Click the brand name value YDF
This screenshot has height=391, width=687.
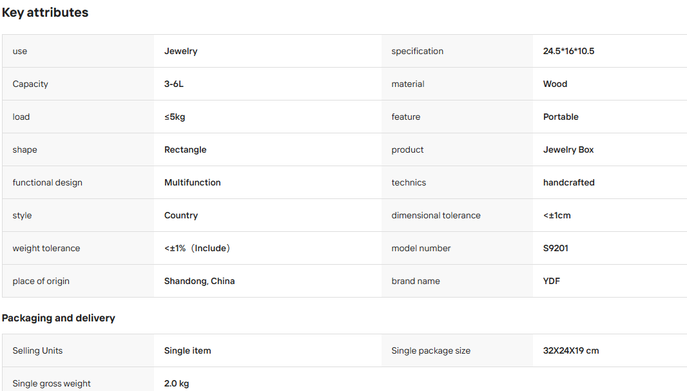click(552, 281)
